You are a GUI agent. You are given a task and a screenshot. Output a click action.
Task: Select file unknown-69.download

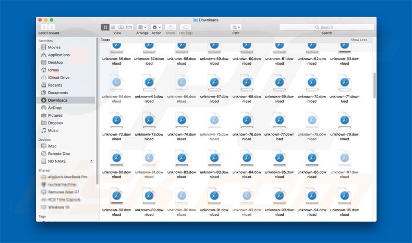click(280, 89)
